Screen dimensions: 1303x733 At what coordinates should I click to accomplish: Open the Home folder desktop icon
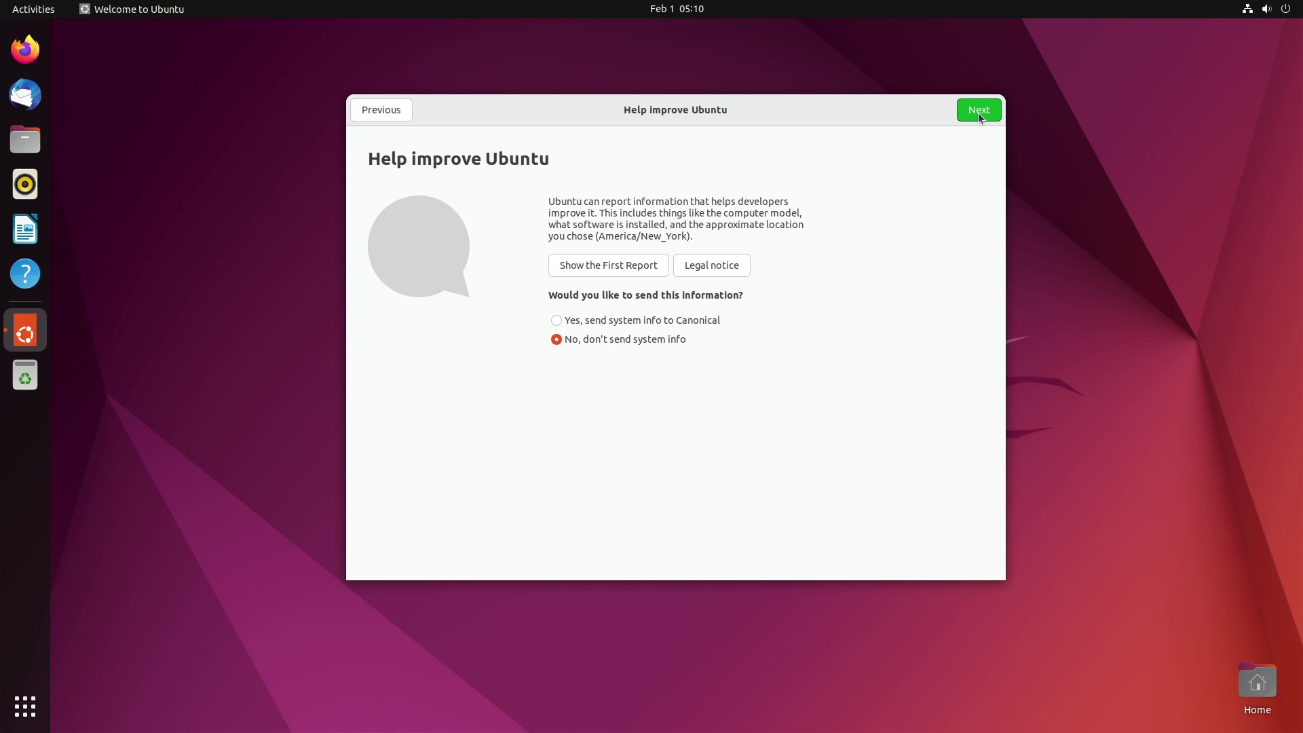pos(1257,688)
